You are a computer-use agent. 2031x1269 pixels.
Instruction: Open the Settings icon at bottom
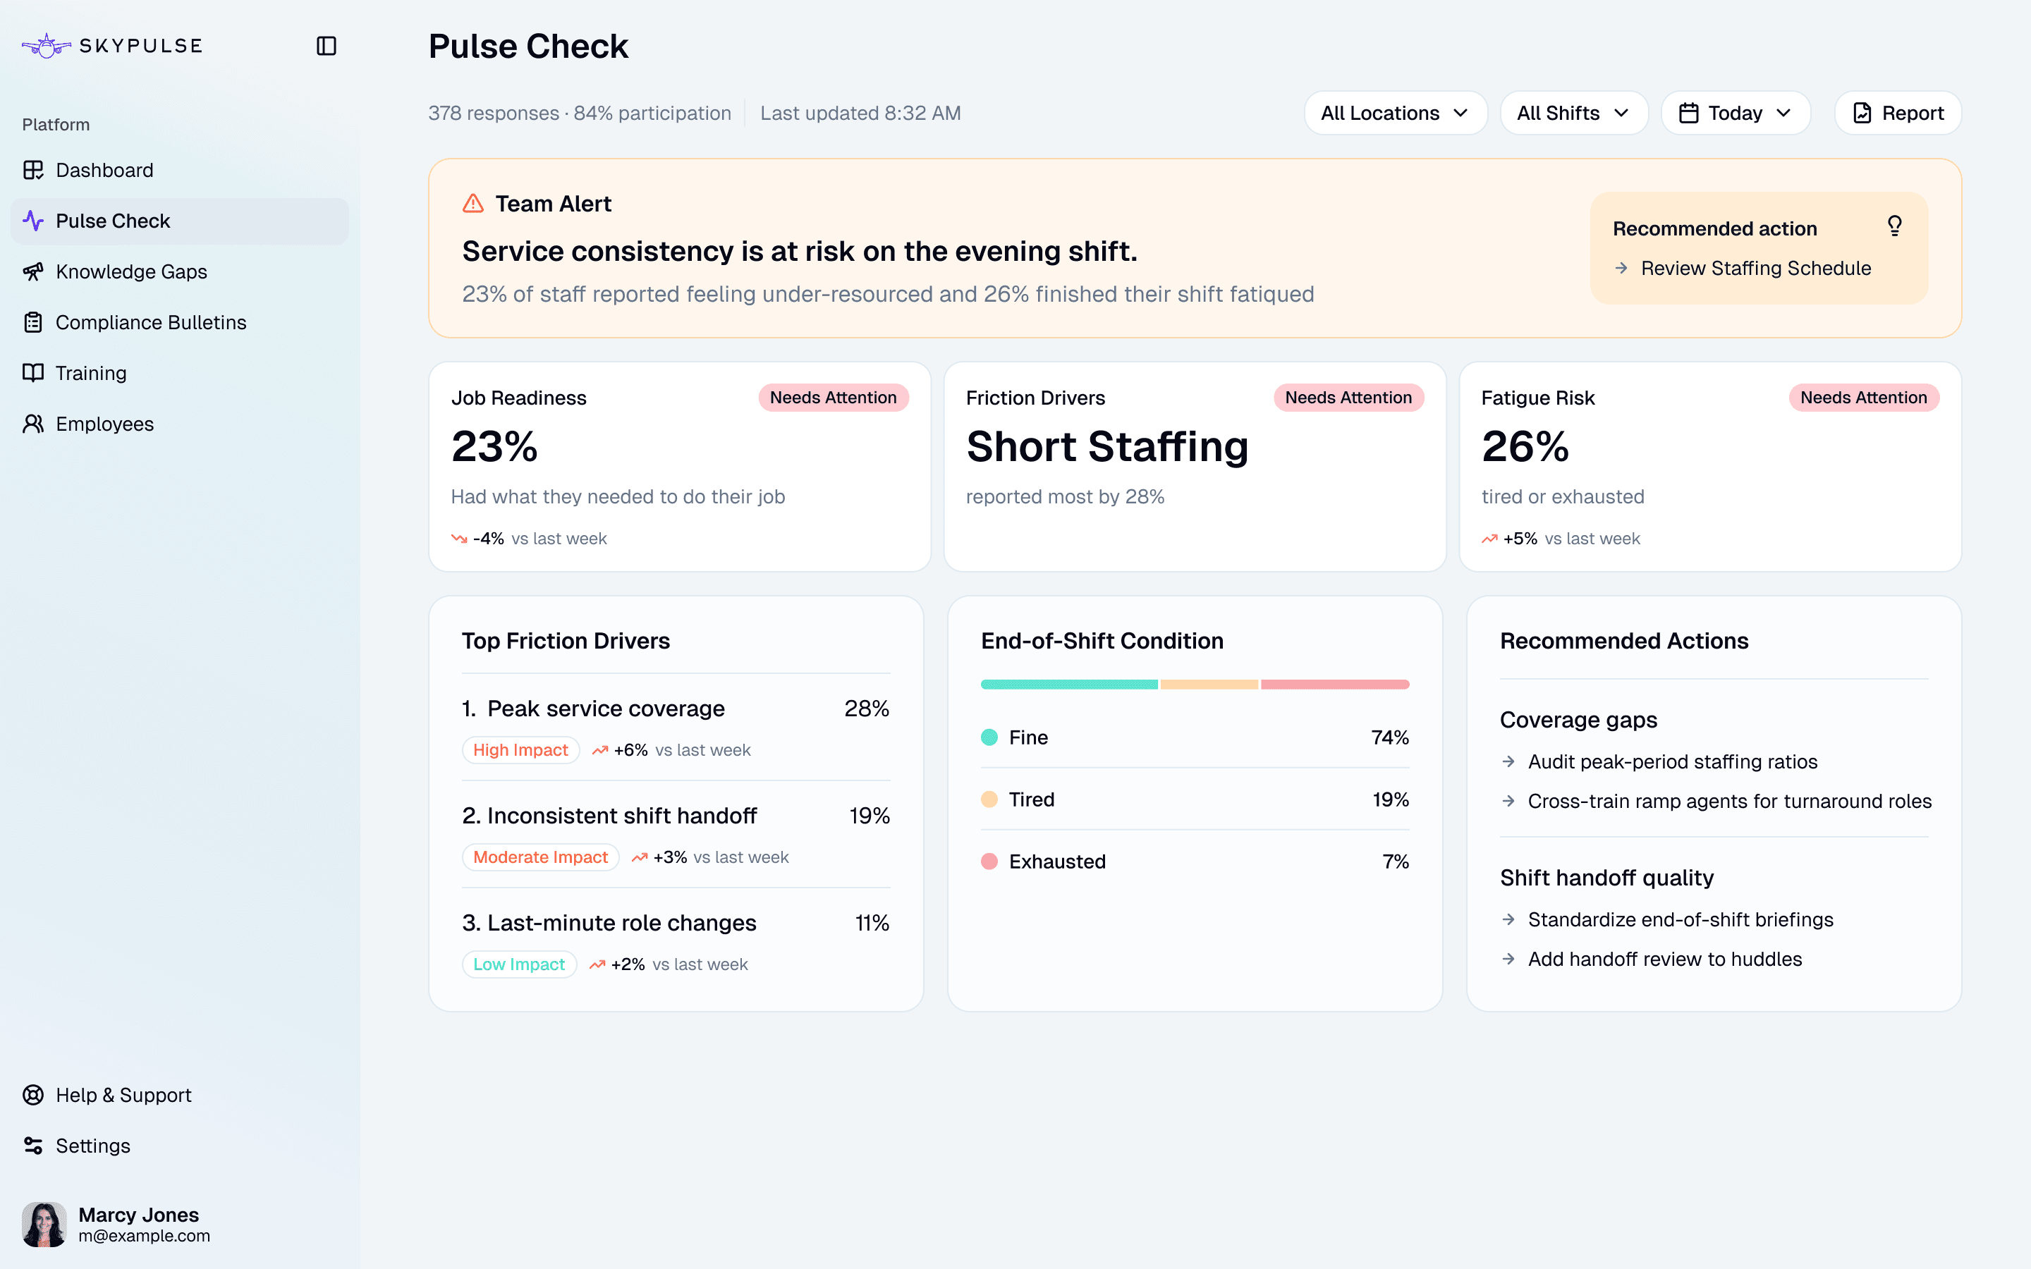pyautogui.click(x=34, y=1145)
